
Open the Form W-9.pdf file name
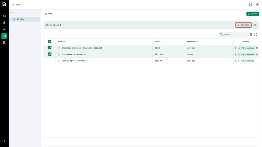coord(68,61)
